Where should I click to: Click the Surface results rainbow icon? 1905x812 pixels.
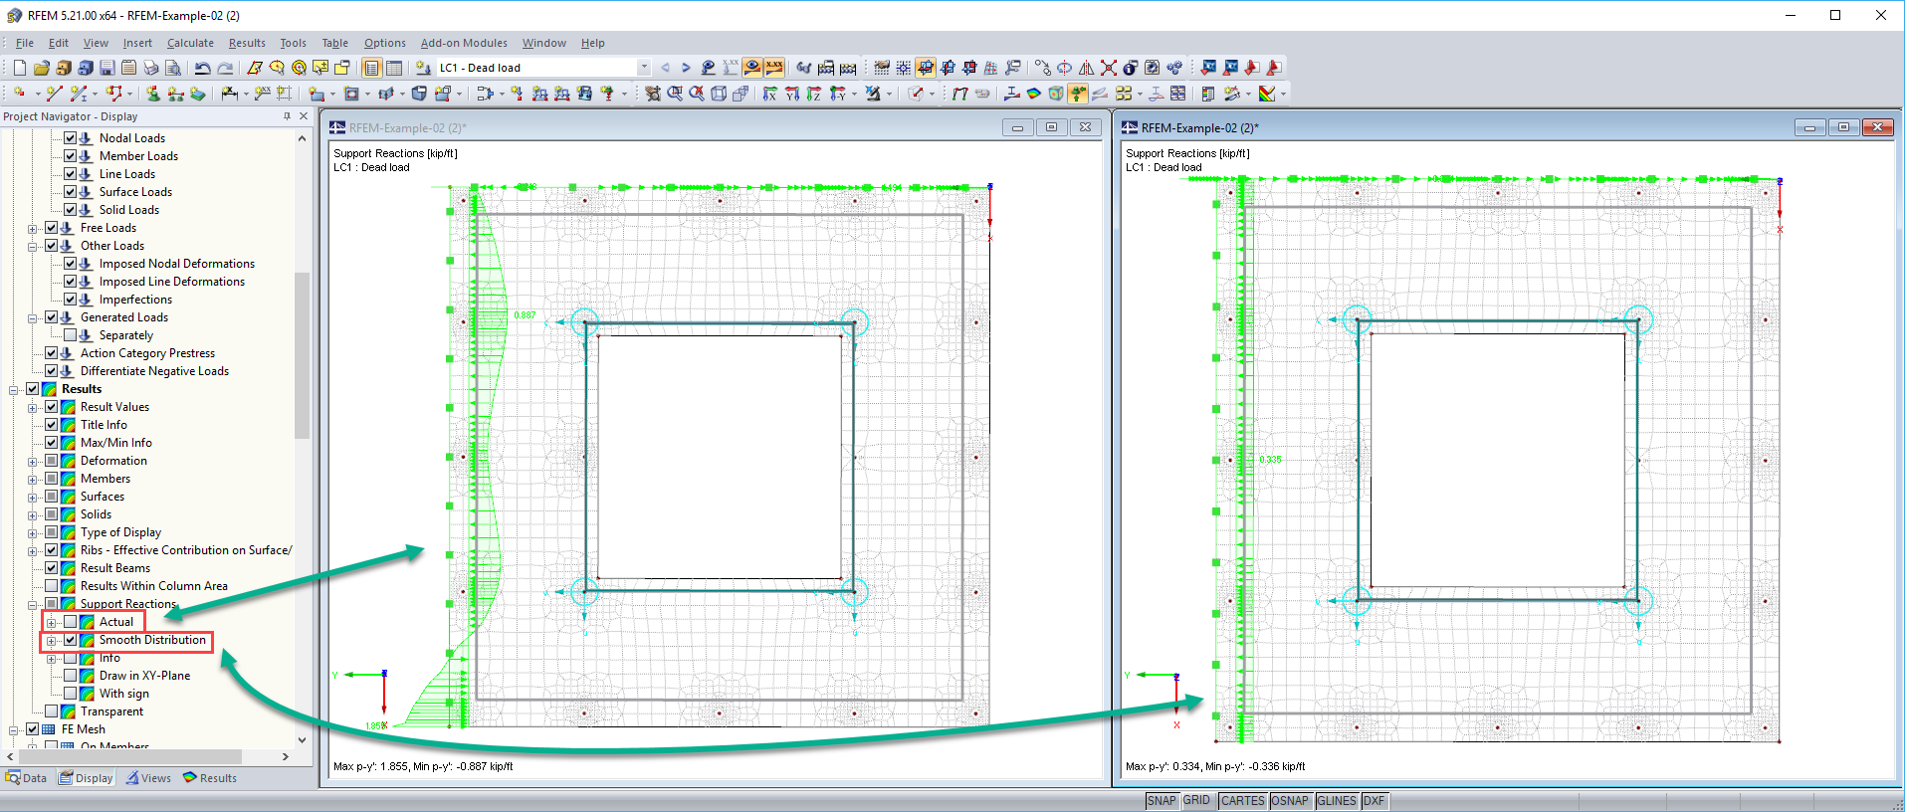click(1034, 94)
